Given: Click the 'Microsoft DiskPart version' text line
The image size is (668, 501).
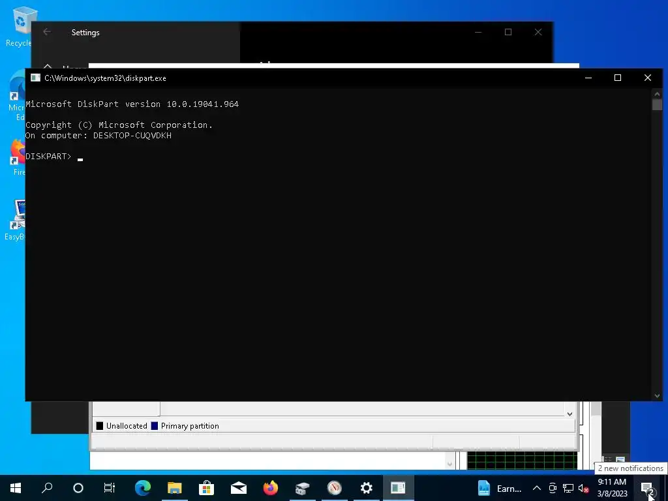Looking at the screenshot, I should coord(132,104).
